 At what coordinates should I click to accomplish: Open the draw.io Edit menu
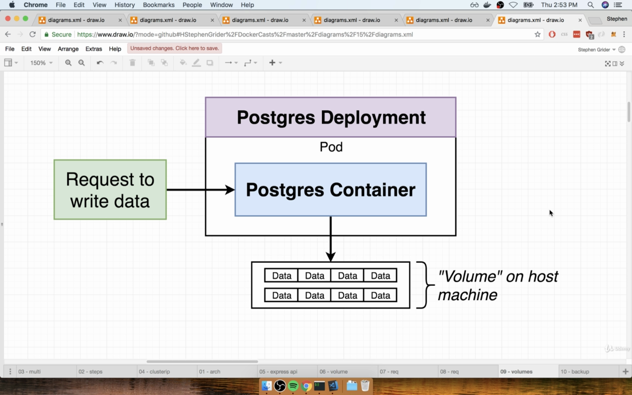[x=26, y=49]
